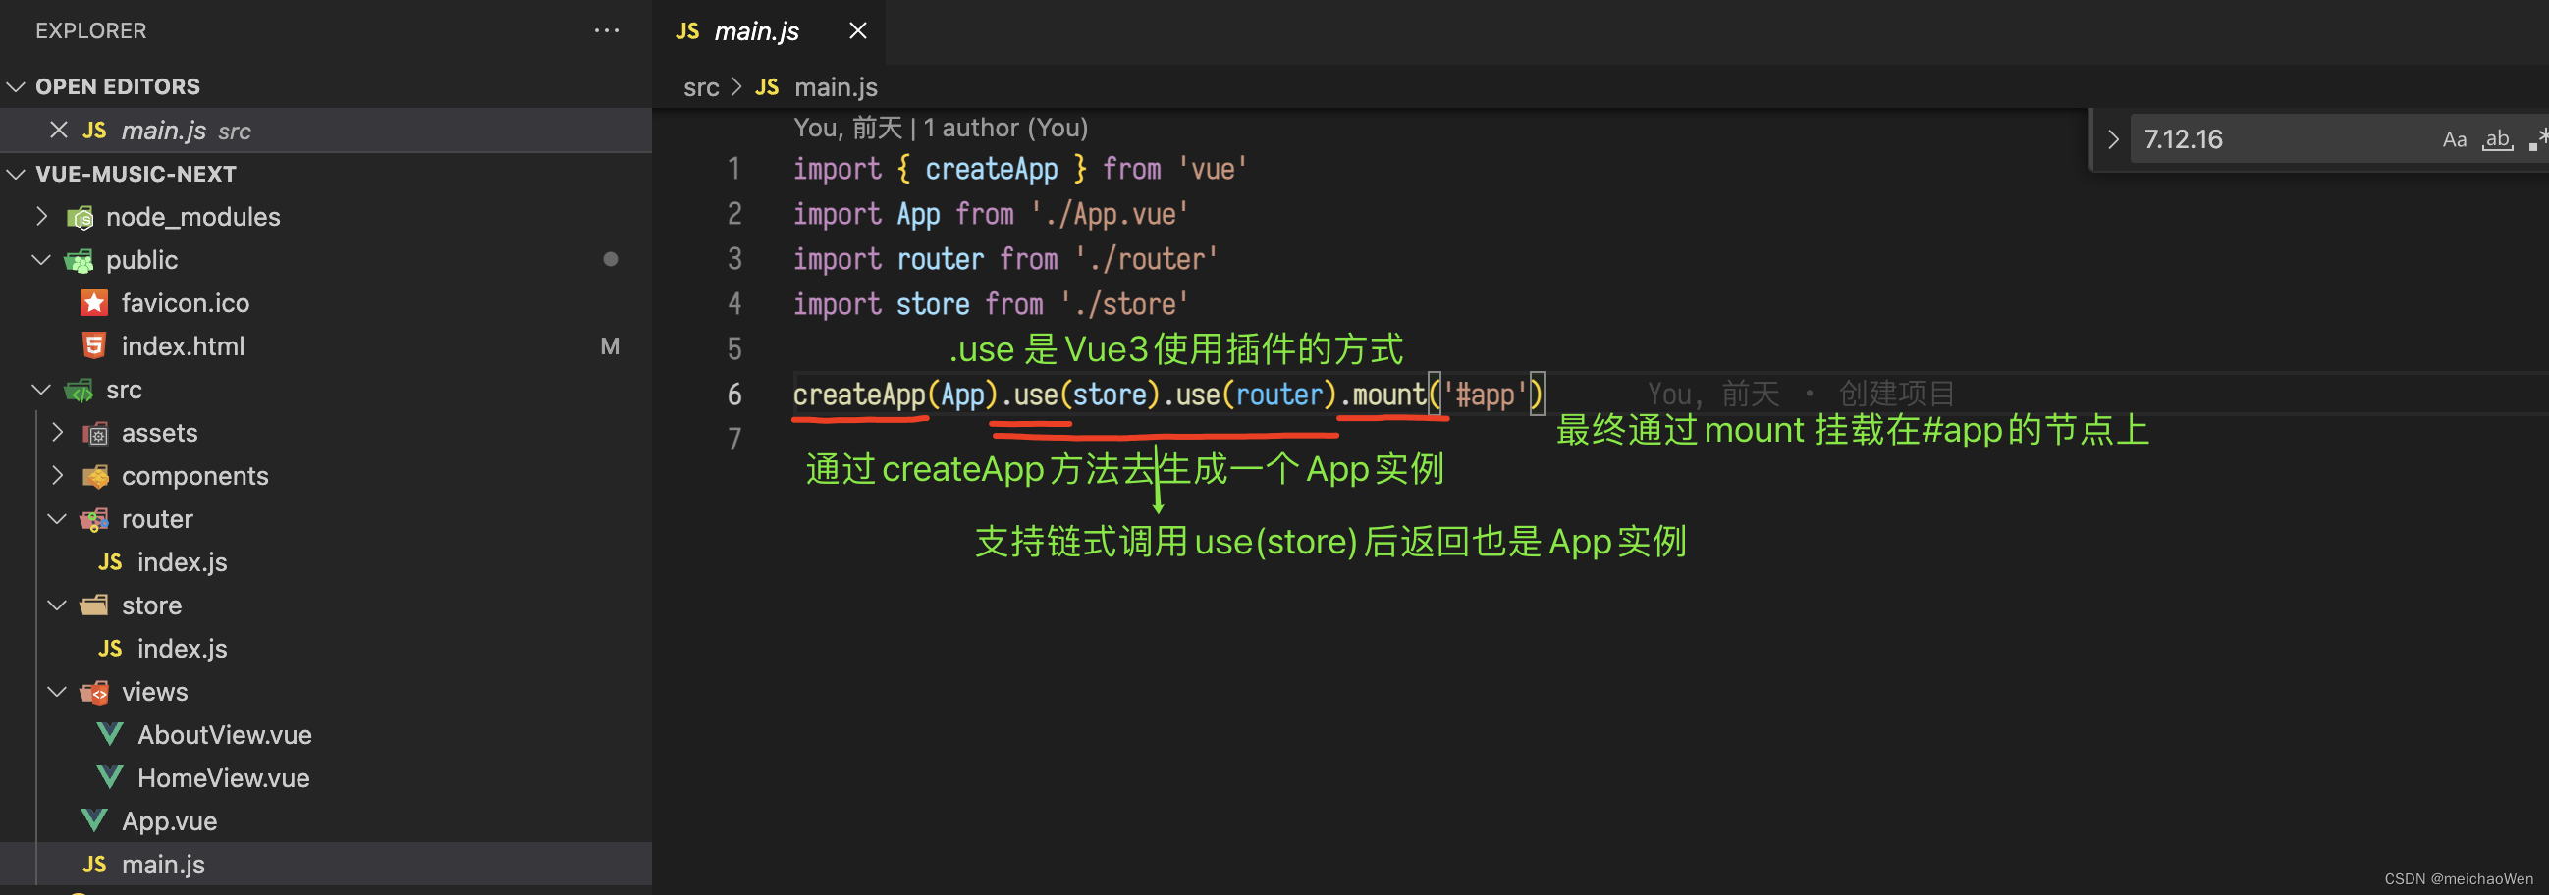Toggle Match Case in find widget
This screenshot has height=895, width=2549.
click(2454, 139)
